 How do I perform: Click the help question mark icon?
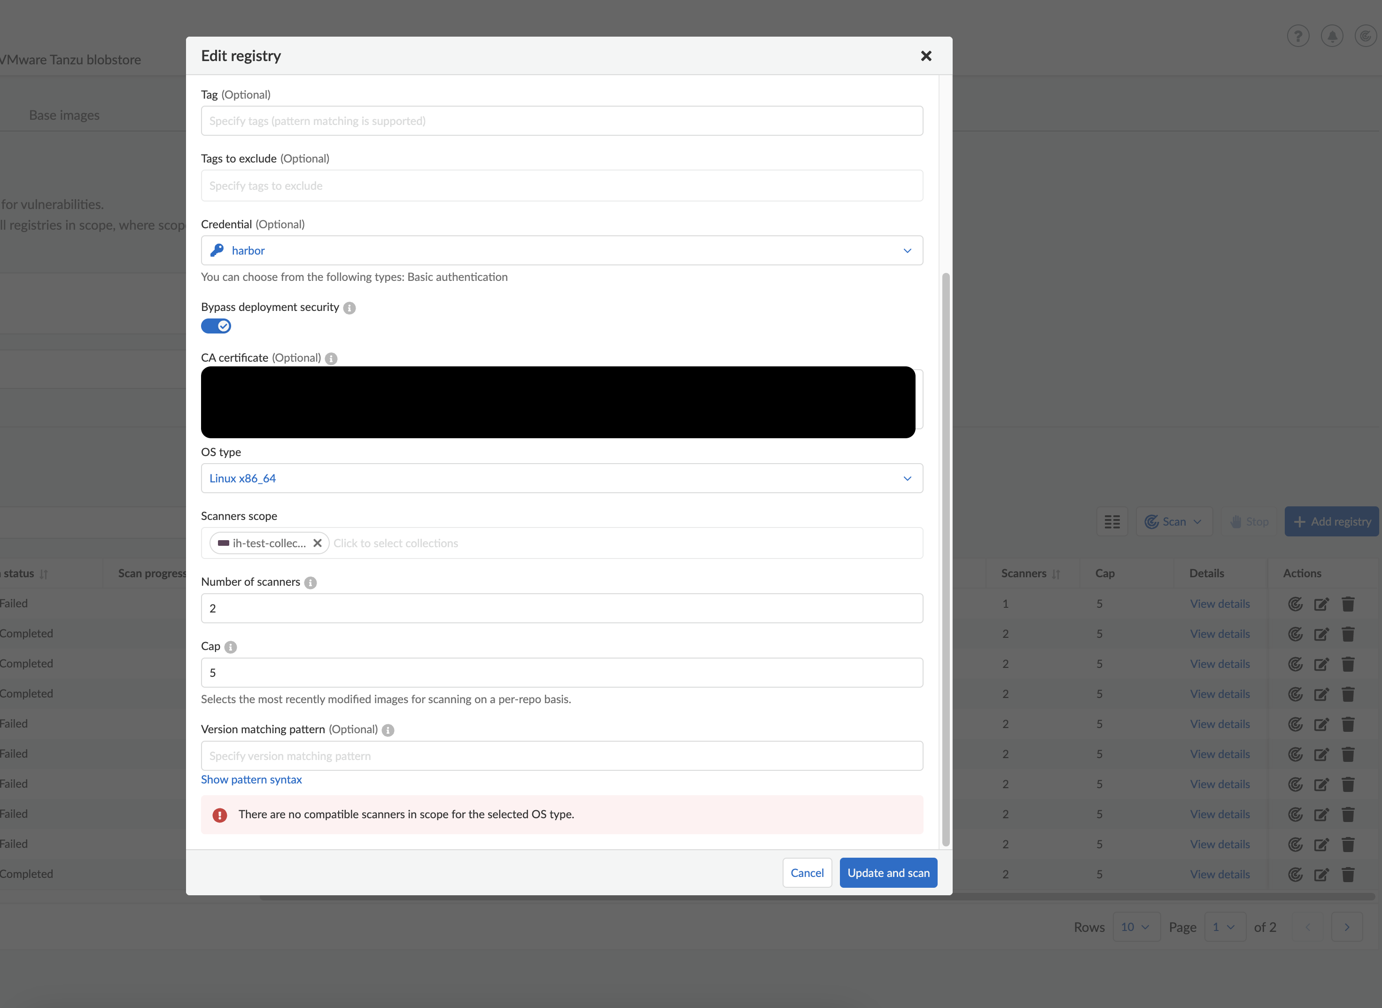(1298, 36)
